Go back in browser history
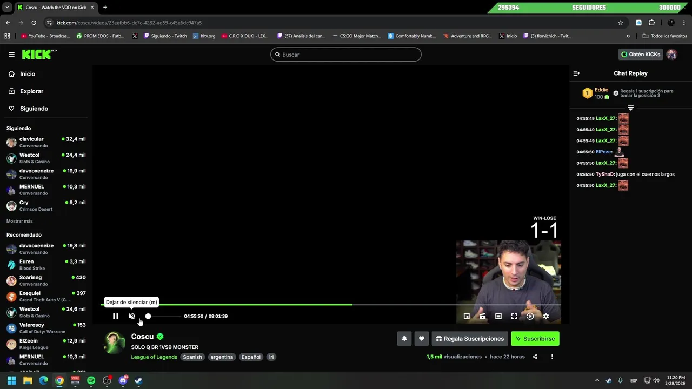The image size is (692, 389). [x=8, y=23]
